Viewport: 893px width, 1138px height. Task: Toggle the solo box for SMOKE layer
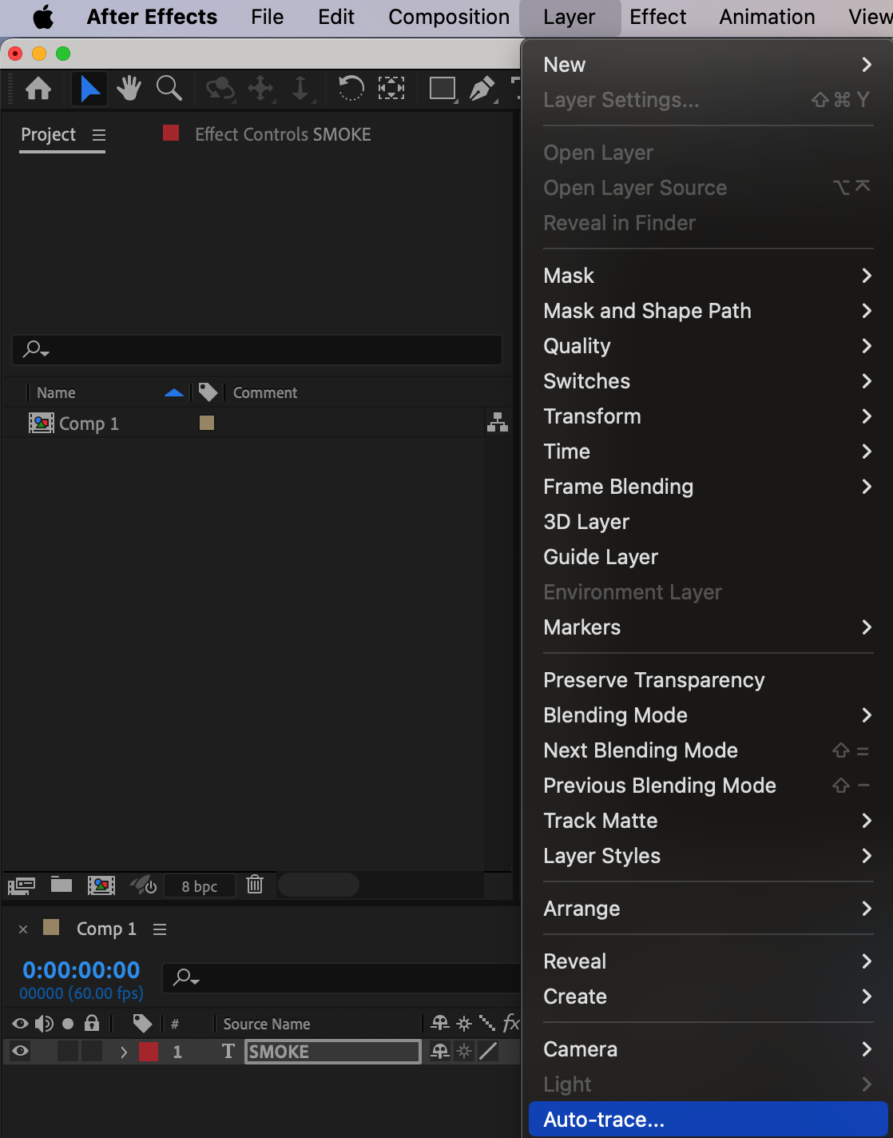(x=68, y=1051)
